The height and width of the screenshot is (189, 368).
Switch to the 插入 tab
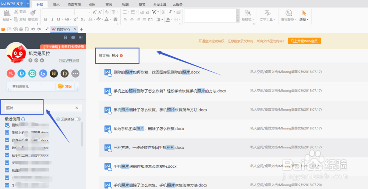[x=56, y=4]
